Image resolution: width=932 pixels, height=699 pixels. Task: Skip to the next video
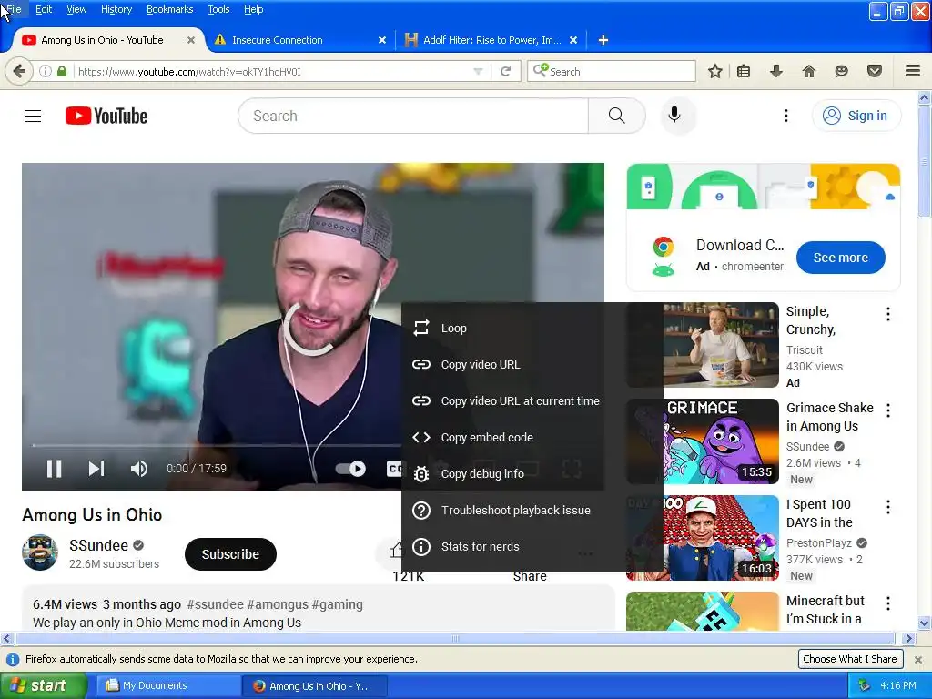96,469
